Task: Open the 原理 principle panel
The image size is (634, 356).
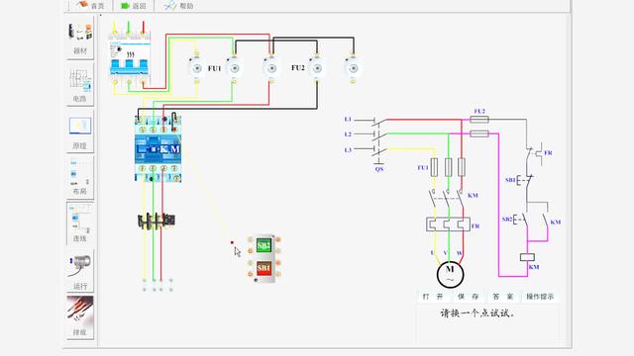Action: point(80,132)
